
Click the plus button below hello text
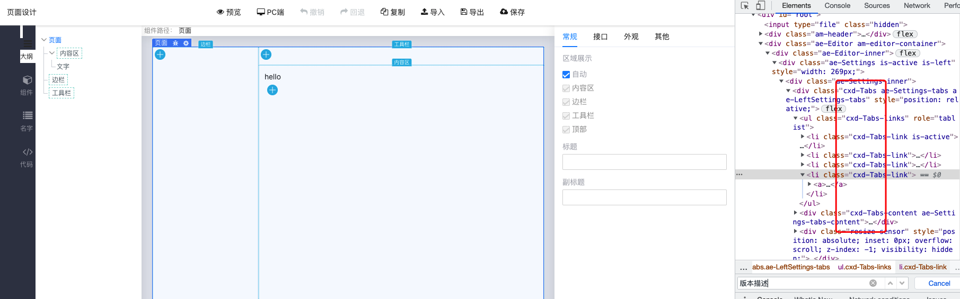click(272, 90)
